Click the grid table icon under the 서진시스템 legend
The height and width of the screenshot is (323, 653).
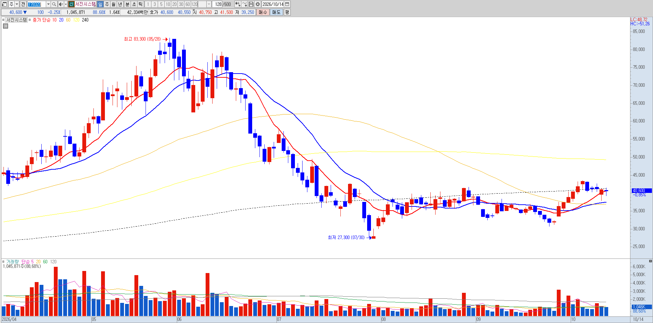[x=6, y=26]
